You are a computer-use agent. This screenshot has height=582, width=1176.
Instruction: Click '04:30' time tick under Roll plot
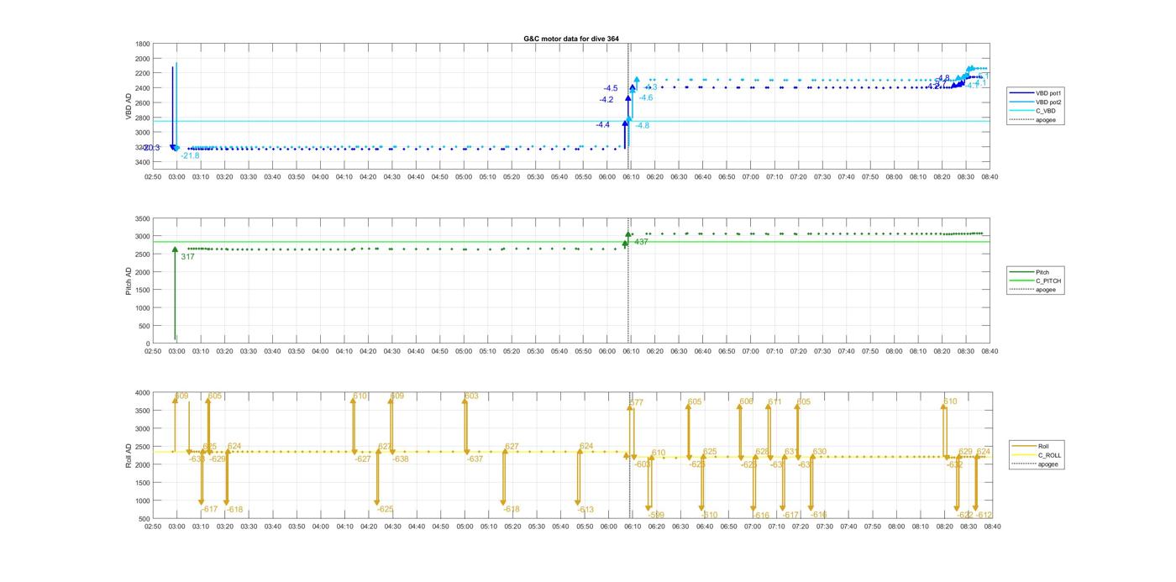392,527
